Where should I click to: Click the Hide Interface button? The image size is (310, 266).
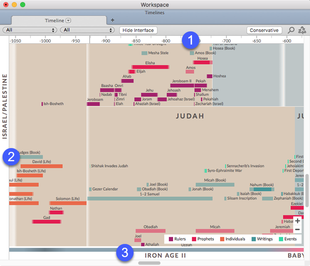[138, 30]
